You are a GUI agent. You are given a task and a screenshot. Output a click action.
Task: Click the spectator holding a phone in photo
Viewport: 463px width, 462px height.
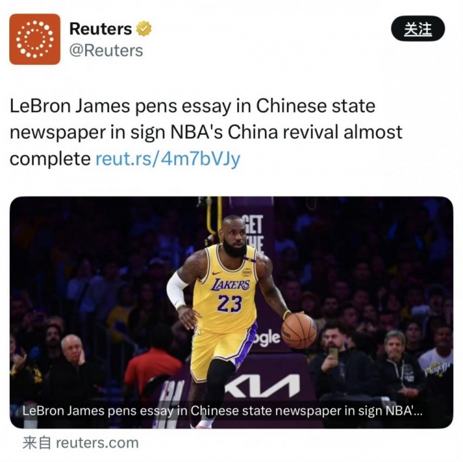point(340,364)
